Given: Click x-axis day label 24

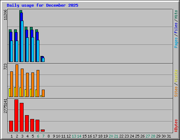Looking at the screenshot, I should [132, 136].
